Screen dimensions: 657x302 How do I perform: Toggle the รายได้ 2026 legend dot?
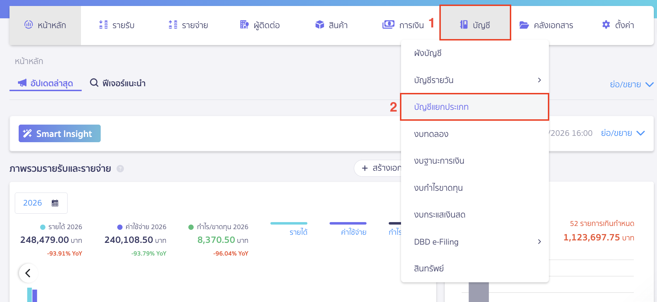click(43, 227)
